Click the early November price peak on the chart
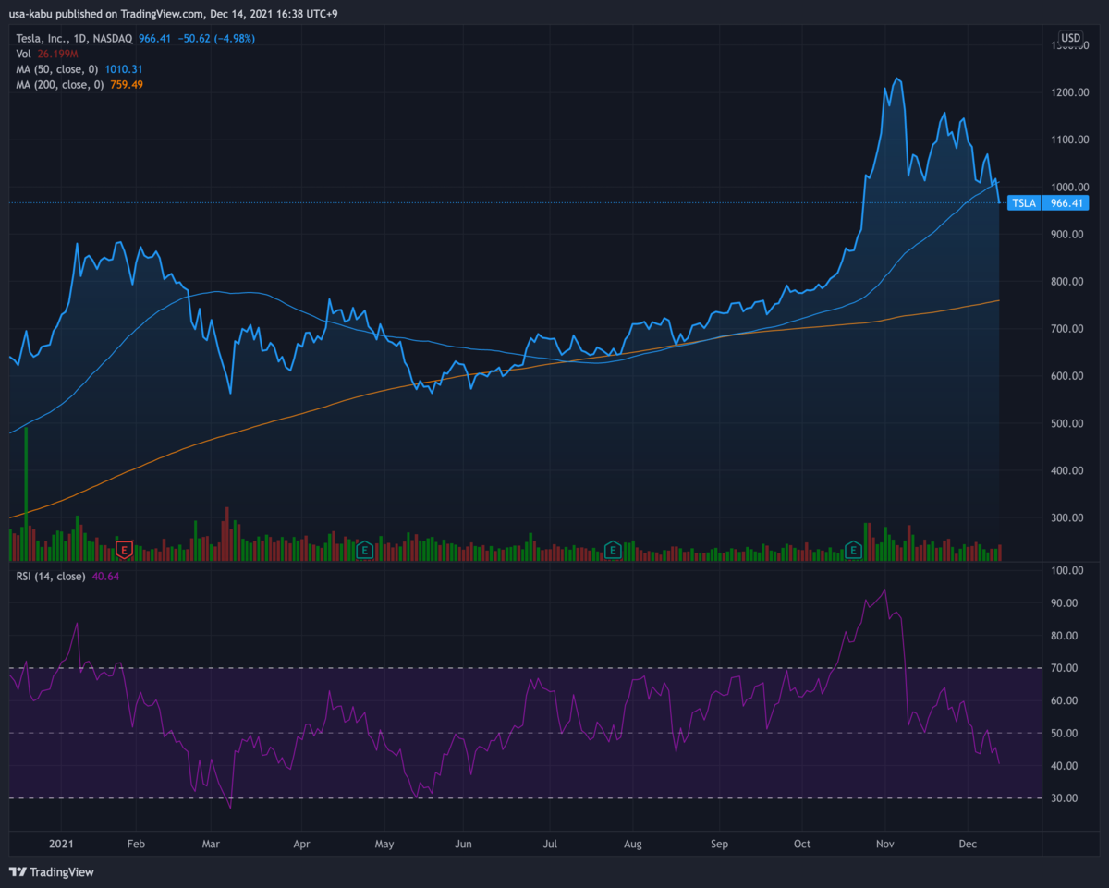This screenshot has height=888, width=1109. [896, 79]
